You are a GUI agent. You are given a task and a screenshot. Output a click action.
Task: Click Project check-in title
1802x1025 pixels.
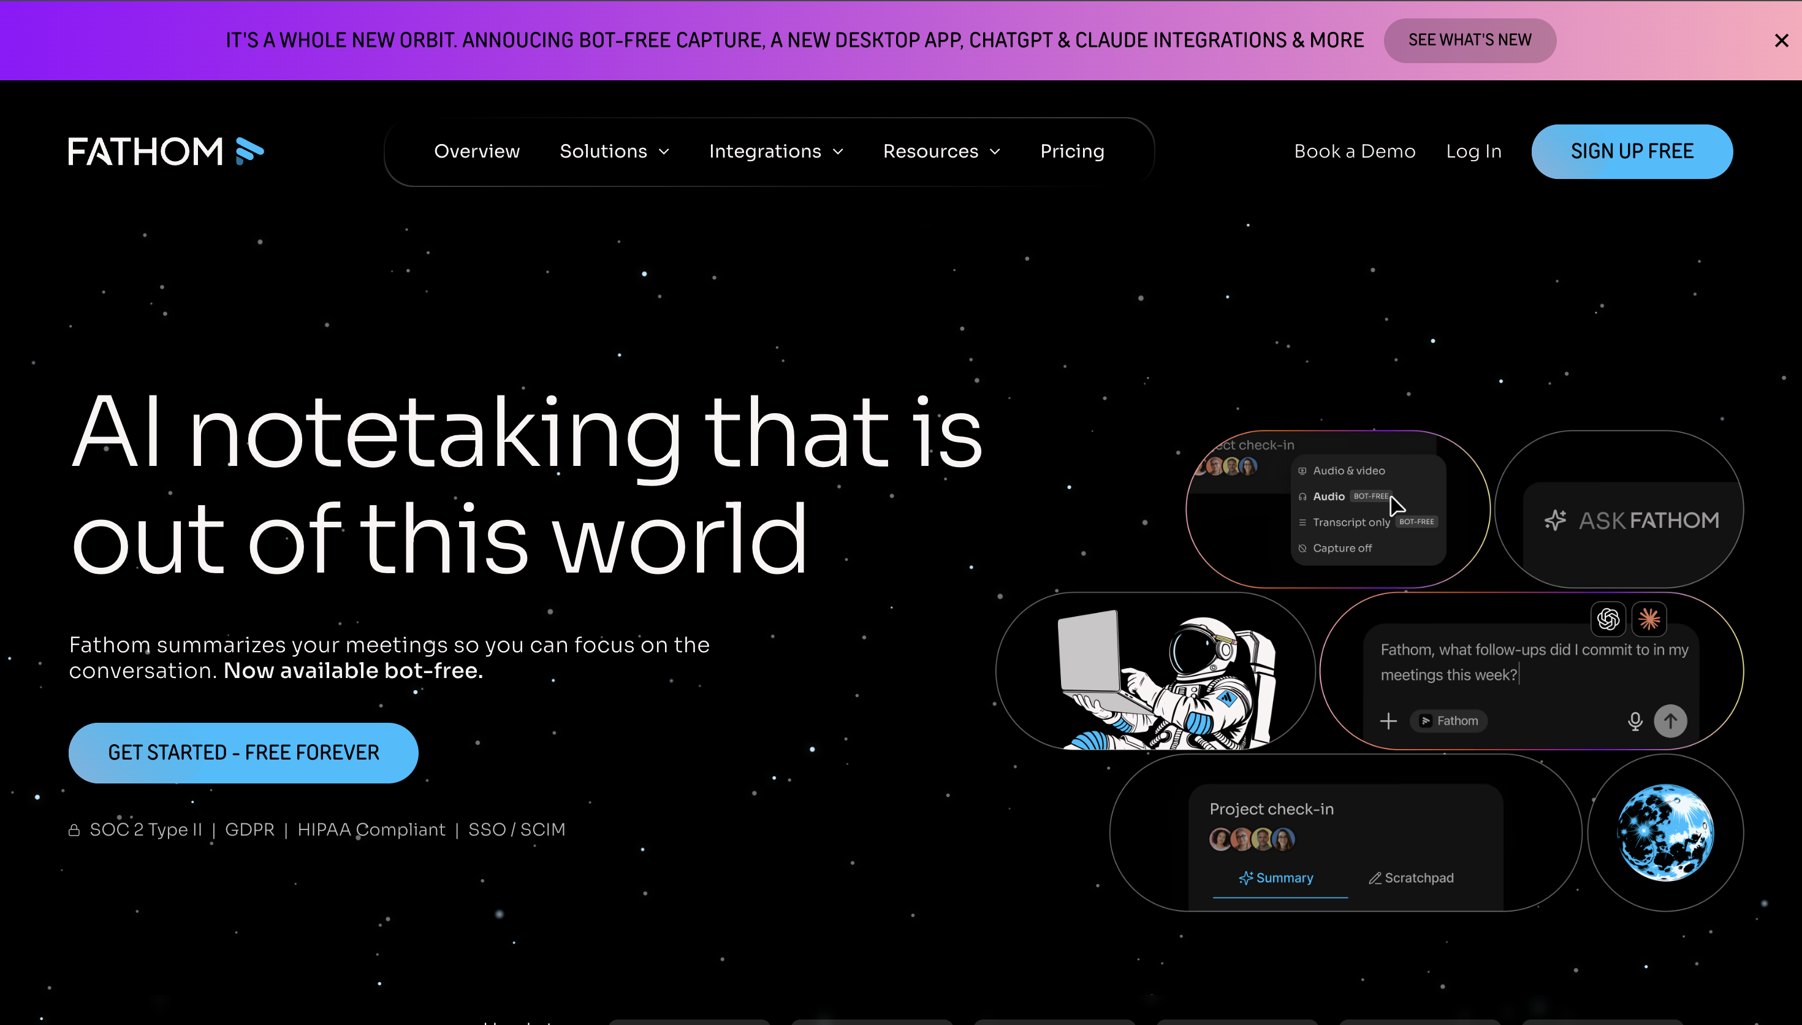[x=1271, y=809]
